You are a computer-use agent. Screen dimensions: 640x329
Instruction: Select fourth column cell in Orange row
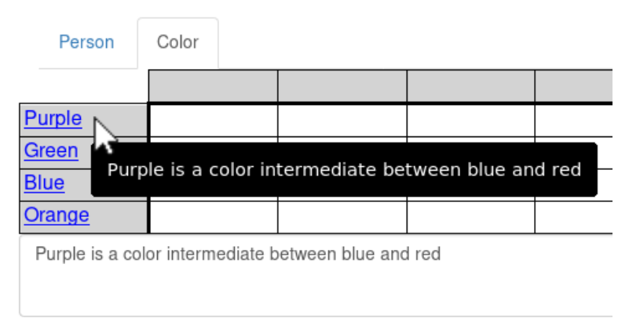(574, 217)
